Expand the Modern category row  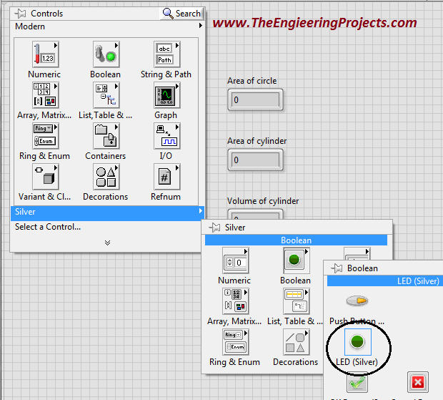tap(107, 26)
